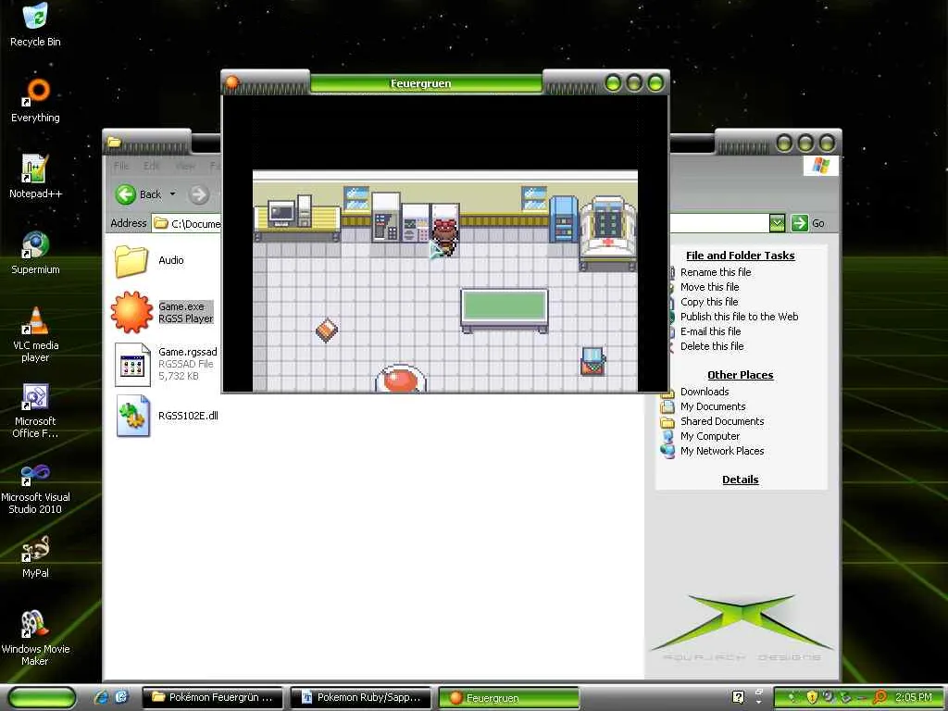Click the Forward arrow in Explorer toolbar
The width and height of the screenshot is (948, 711).
coord(198,194)
